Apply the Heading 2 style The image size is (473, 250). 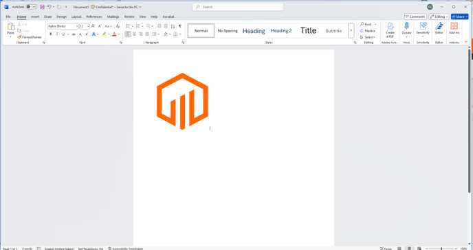tap(281, 31)
